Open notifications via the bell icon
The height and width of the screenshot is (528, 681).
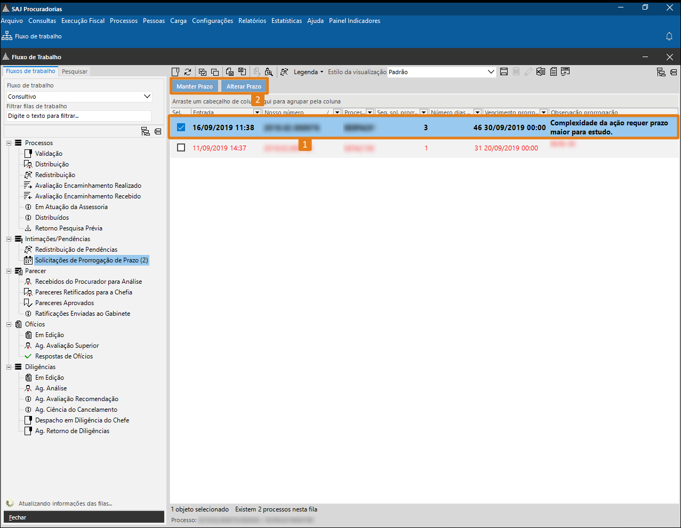[x=669, y=36]
